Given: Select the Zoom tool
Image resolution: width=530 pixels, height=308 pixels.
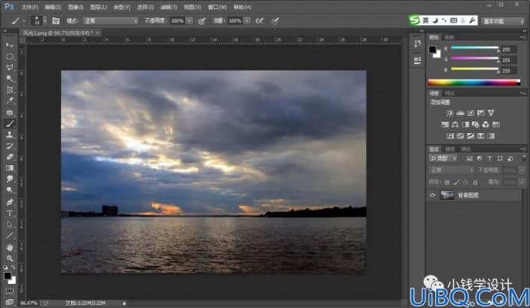Looking at the screenshot, I should [10, 258].
